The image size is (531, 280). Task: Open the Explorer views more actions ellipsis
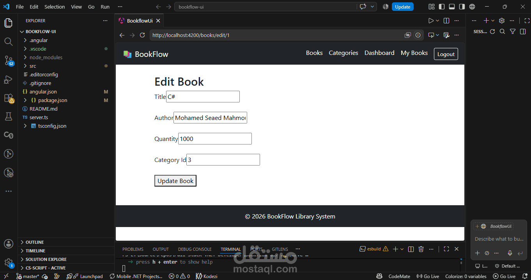(x=105, y=21)
